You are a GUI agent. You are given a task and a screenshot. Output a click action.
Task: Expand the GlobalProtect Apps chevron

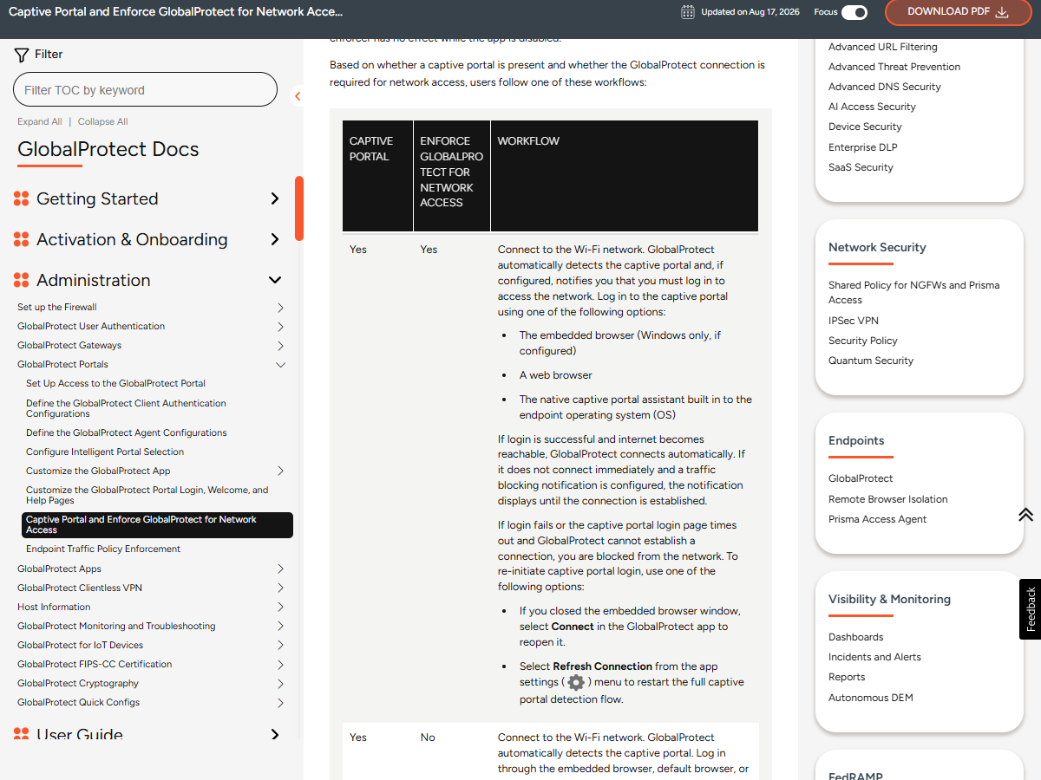tap(280, 569)
